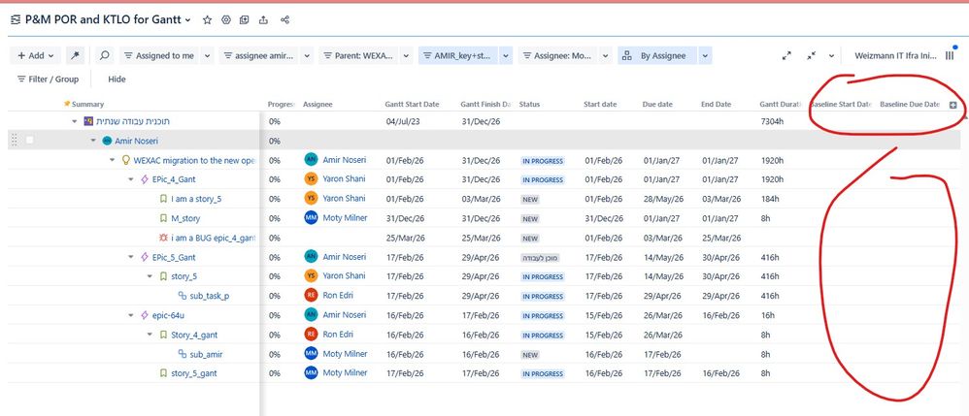
Task: Click the copy structure icon next to gear
Action: pos(245,19)
